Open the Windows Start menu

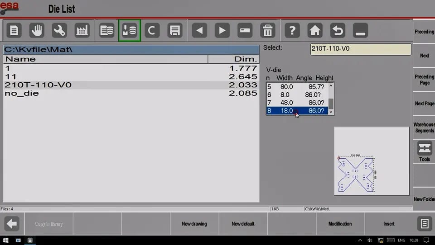[5, 240]
